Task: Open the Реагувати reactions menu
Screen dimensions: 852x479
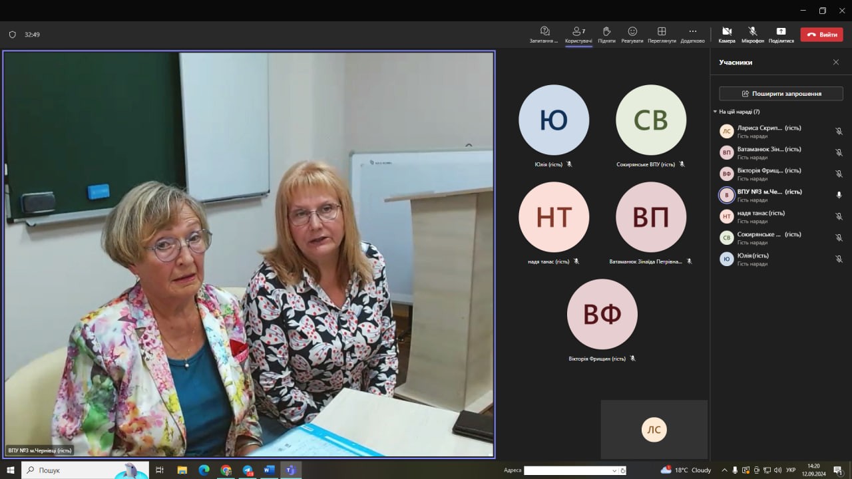Action: pos(632,34)
